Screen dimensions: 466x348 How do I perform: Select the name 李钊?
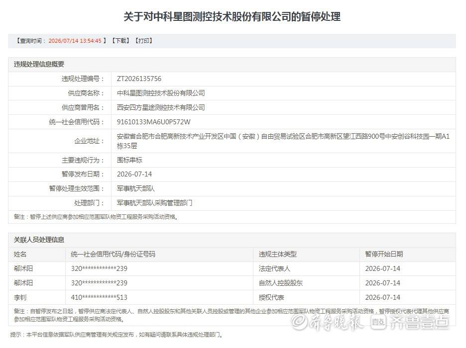pos(20,297)
